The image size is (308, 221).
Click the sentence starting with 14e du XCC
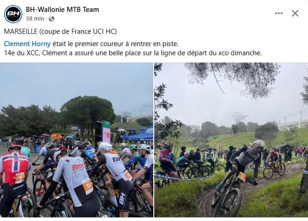(133, 53)
